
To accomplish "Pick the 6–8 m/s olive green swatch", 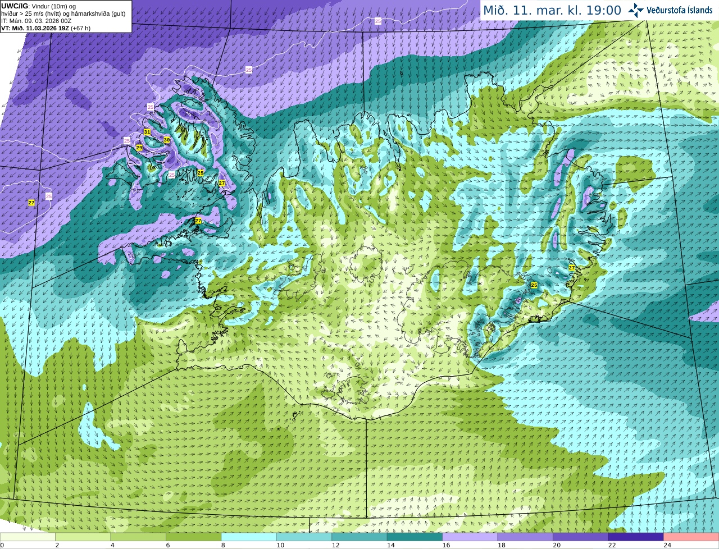I will click(x=193, y=537).
